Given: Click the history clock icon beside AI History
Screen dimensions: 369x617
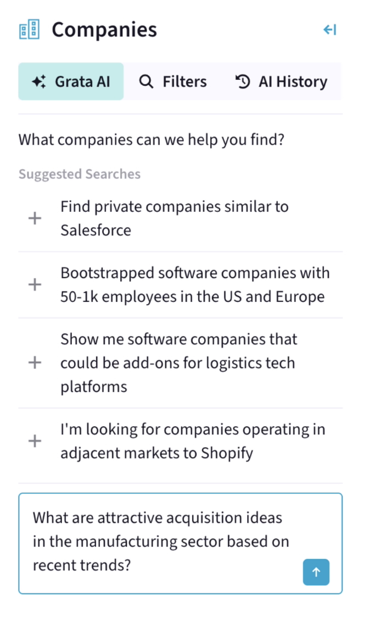Looking at the screenshot, I should (x=242, y=81).
